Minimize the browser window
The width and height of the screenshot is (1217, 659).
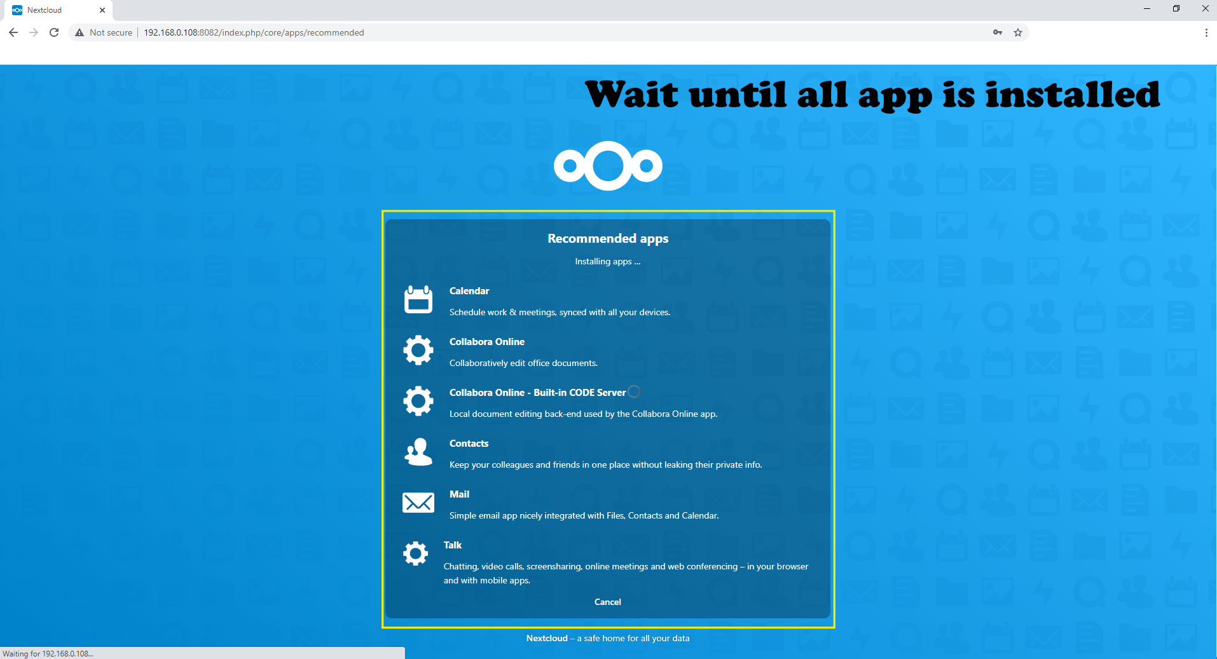[x=1147, y=9]
